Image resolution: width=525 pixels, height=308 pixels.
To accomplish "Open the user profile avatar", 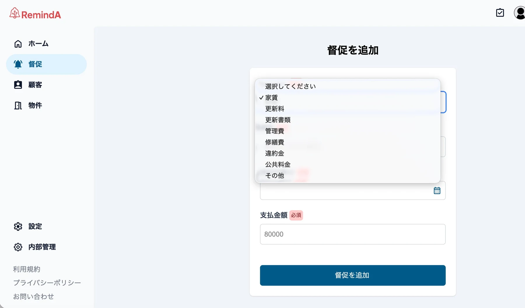I will 519,13.
